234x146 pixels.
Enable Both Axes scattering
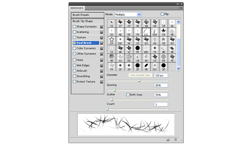[128, 94]
